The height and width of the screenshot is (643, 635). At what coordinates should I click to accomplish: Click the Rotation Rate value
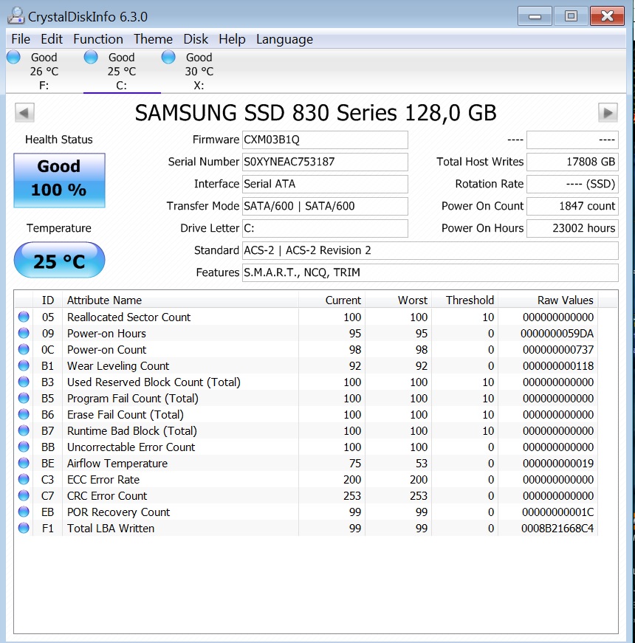573,184
